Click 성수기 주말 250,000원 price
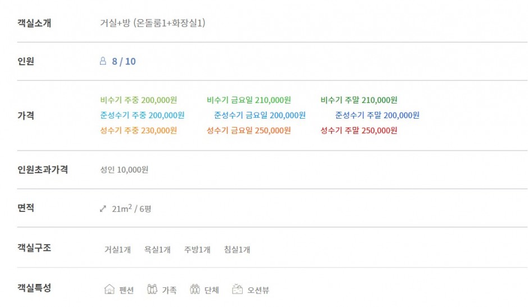Screen dimensions: 528x307 click(359, 130)
